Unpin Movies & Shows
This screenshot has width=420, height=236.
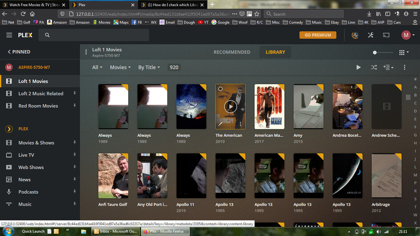point(75,142)
